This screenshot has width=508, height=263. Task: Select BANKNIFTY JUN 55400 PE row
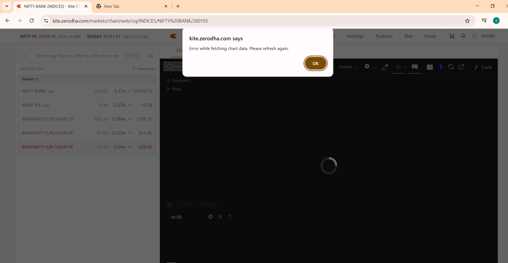tap(87, 133)
